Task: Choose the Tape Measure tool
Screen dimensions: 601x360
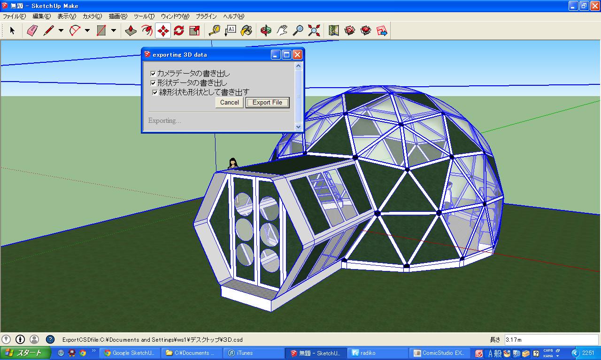Action: [214, 31]
